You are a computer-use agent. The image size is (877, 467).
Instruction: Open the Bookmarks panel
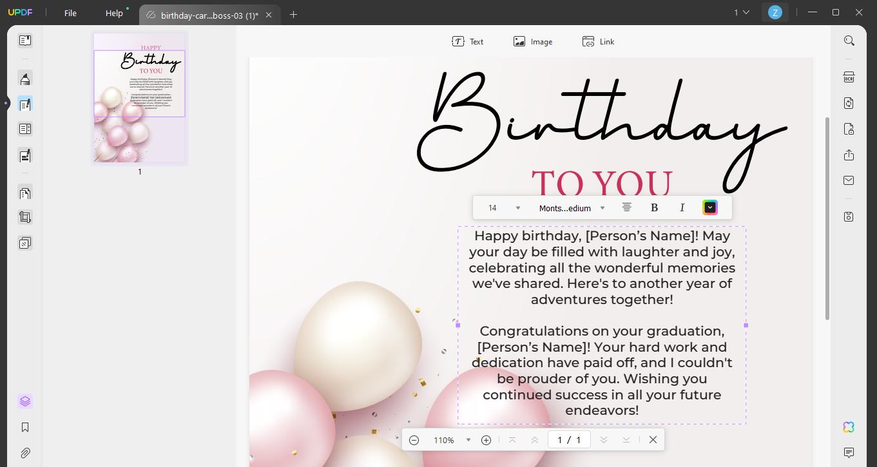[x=25, y=427]
